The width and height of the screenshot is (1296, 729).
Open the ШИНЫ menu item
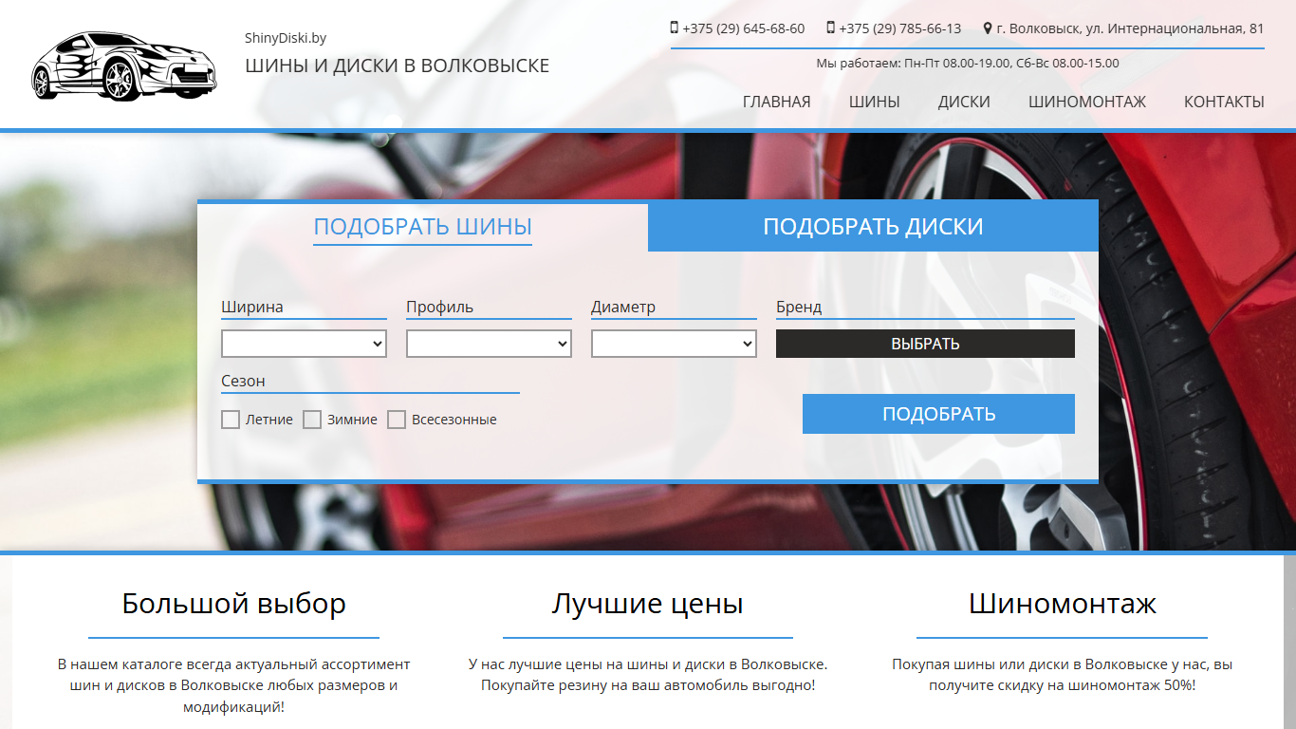pos(875,102)
